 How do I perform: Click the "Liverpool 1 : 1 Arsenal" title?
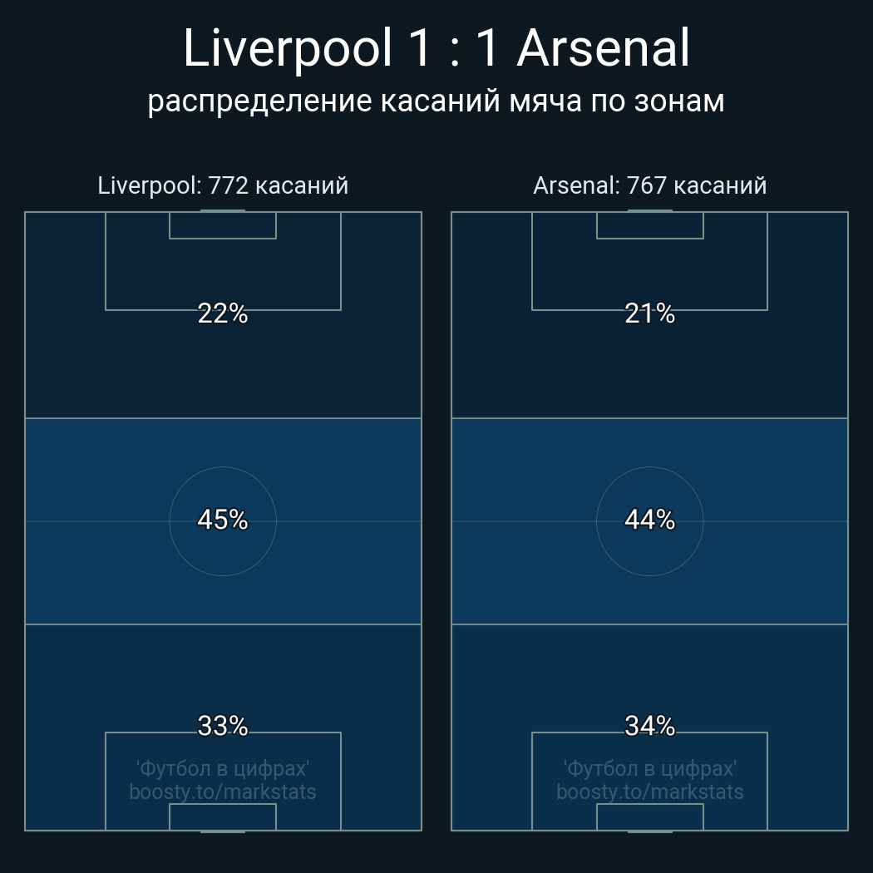point(436,49)
